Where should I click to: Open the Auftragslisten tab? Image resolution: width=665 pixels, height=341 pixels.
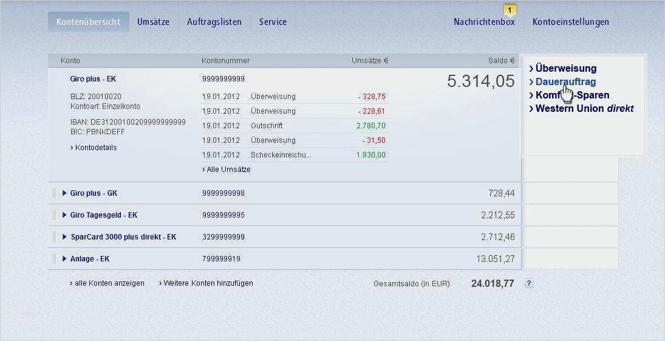pos(214,22)
